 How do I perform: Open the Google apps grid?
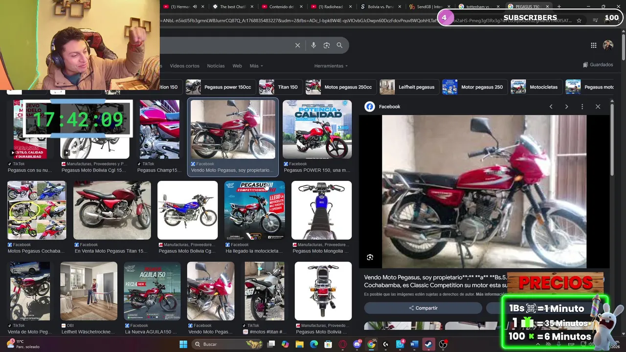click(593, 45)
